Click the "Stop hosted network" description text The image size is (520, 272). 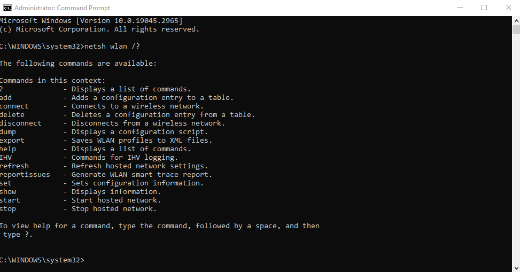tap(114, 209)
